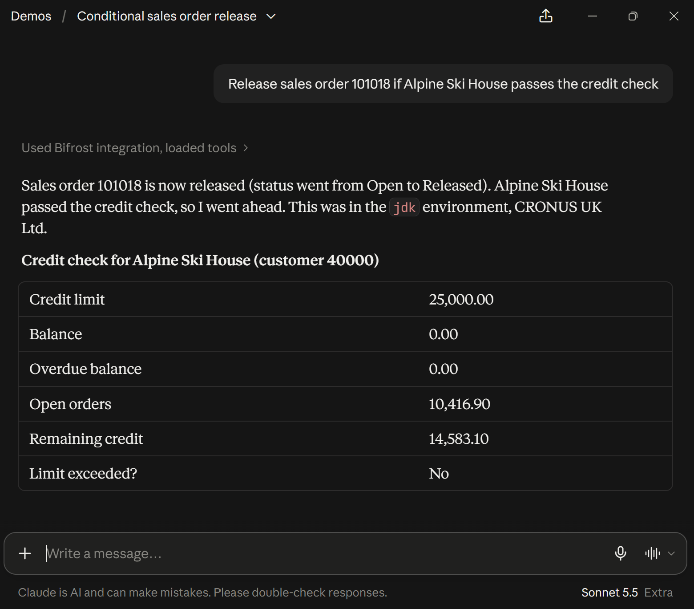Click the plus icon to add an attachment
694x609 pixels.
click(25, 553)
